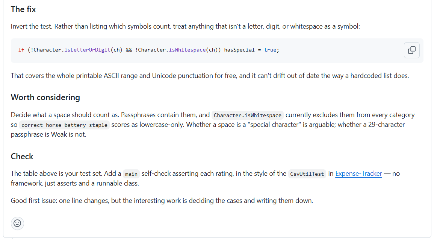Click isLetterOrDigit in the code block

[x=87, y=50]
